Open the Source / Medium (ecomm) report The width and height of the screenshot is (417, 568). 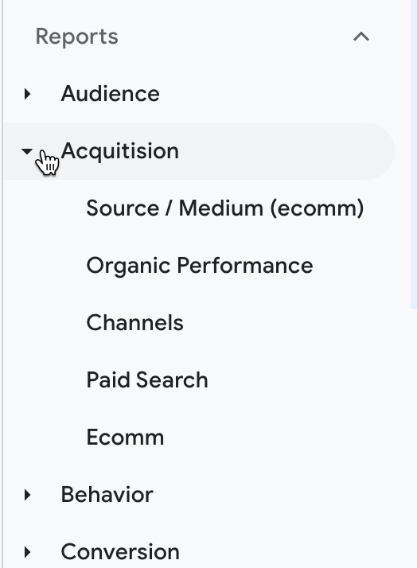[225, 208]
